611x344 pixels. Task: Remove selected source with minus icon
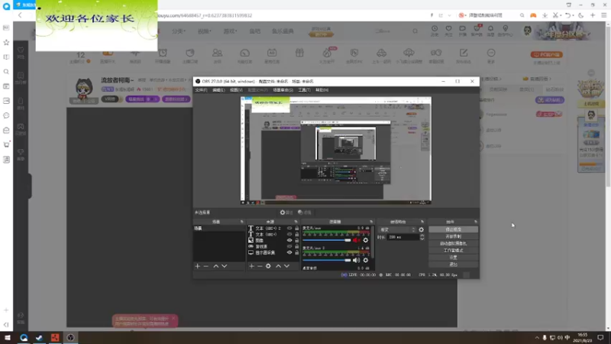260,266
